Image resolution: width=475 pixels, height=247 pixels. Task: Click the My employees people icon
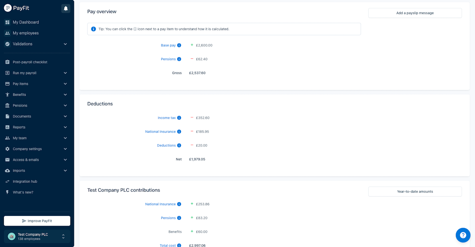pyautogui.click(x=7, y=33)
